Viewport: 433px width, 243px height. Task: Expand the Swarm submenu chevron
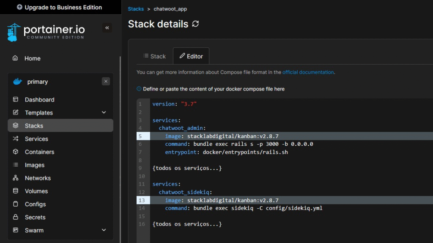pos(104,230)
